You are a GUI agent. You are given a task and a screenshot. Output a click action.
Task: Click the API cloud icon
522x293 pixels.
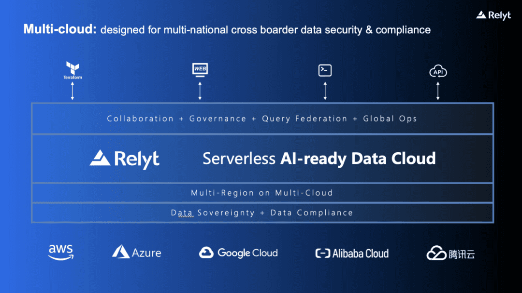(x=438, y=71)
